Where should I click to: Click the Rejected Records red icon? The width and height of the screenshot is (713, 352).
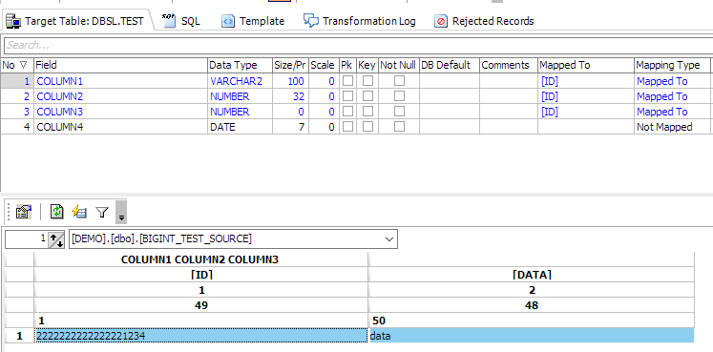(x=441, y=21)
